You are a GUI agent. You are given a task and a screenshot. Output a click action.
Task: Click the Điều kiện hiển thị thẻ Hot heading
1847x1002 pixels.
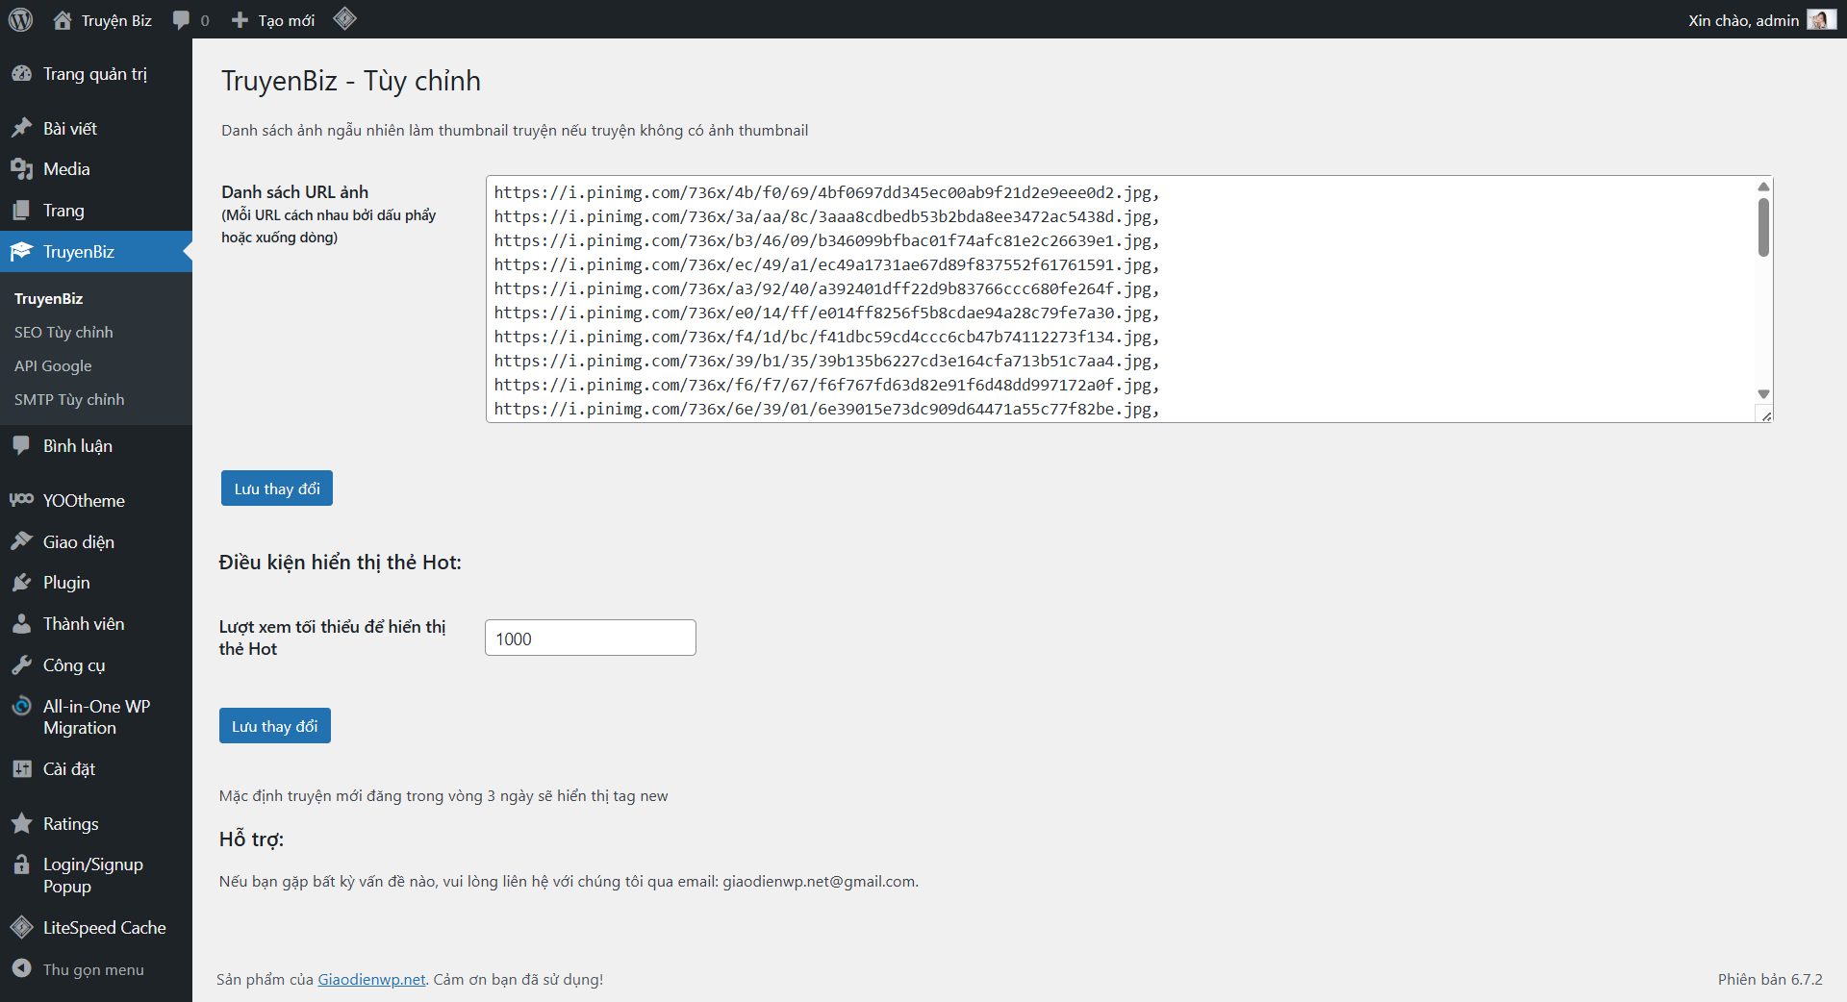341,563
